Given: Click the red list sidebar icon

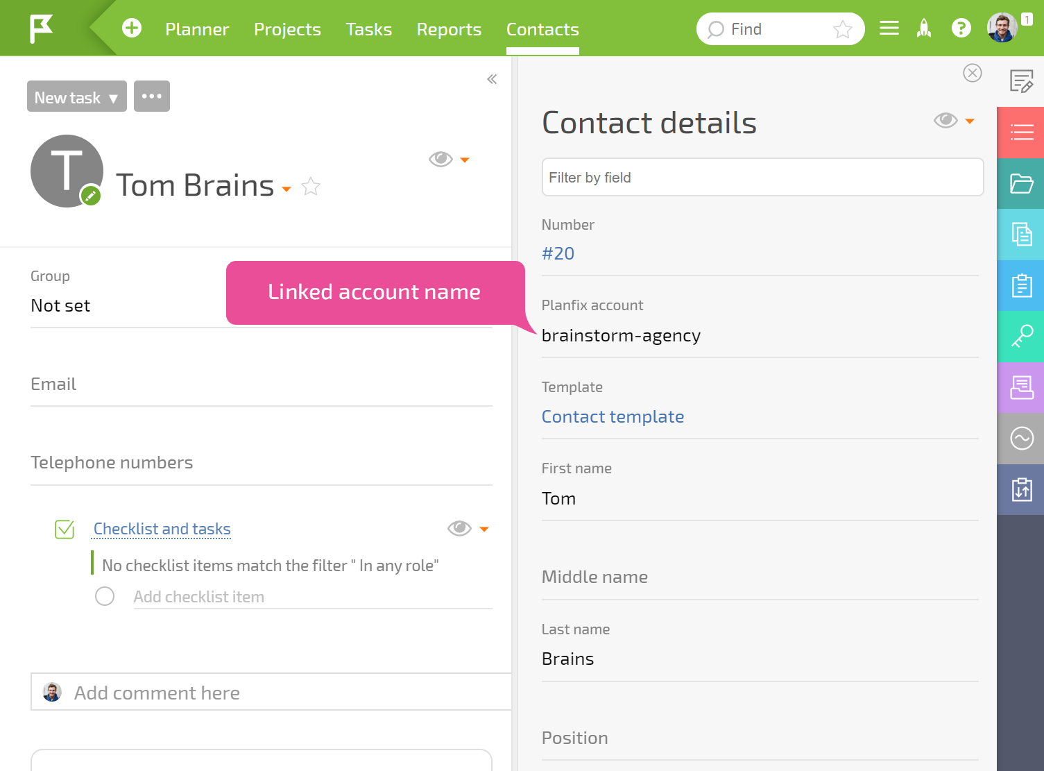Looking at the screenshot, I should (x=1021, y=132).
